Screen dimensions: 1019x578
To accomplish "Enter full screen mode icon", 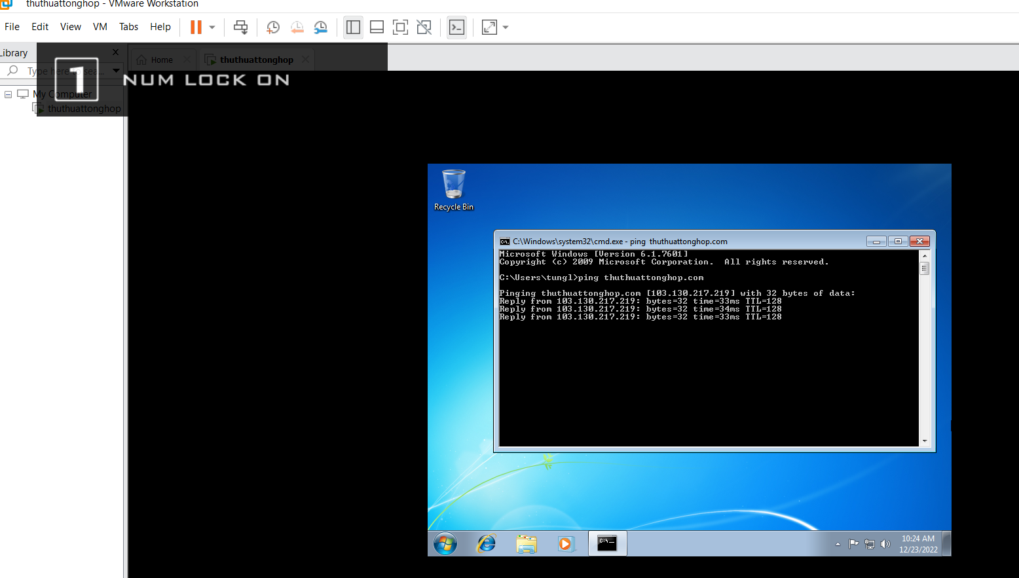I will [400, 27].
